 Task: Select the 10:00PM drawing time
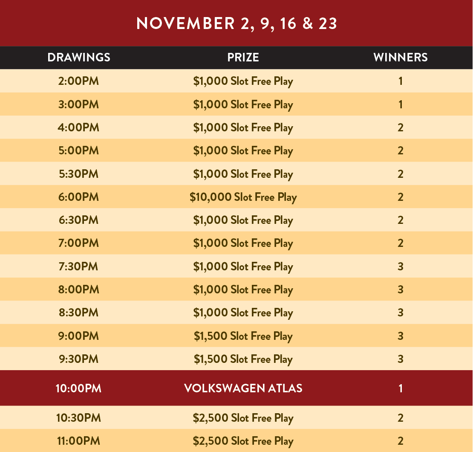(78, 388)
